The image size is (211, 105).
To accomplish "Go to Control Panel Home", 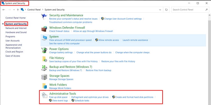I will (15, 18).
